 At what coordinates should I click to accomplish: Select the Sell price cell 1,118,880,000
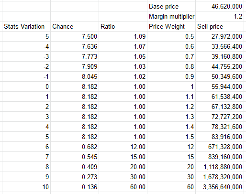click(x=220, y=167)
